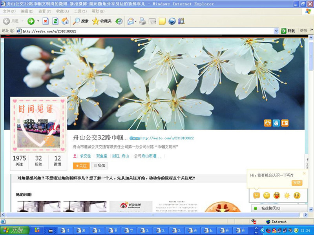Click the orange profile-card badge on banner

pyautogui.click(x=285, y=123)
